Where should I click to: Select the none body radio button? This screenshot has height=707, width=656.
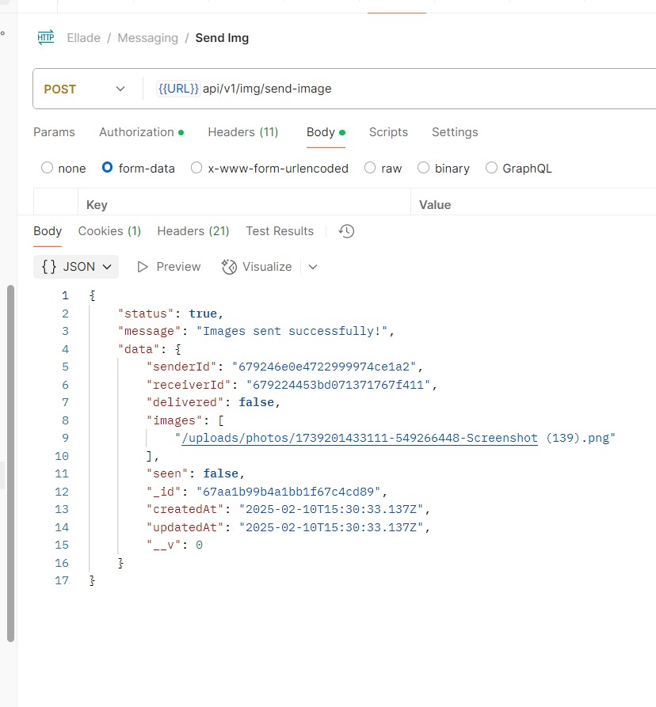coord(47,168)
